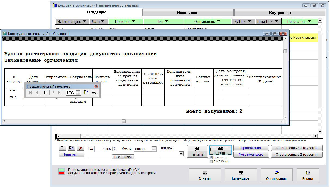Open the Тип Док. dropdown

181,154
